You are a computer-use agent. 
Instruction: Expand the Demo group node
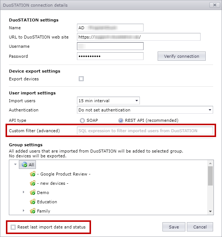[24, 192]
